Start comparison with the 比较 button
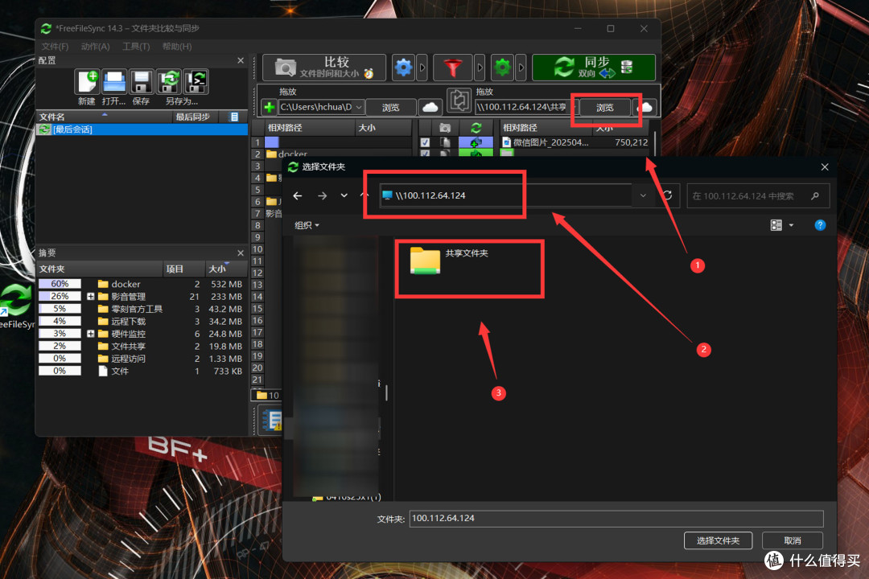This screenshot has height=579, width=869. [323, 68]
